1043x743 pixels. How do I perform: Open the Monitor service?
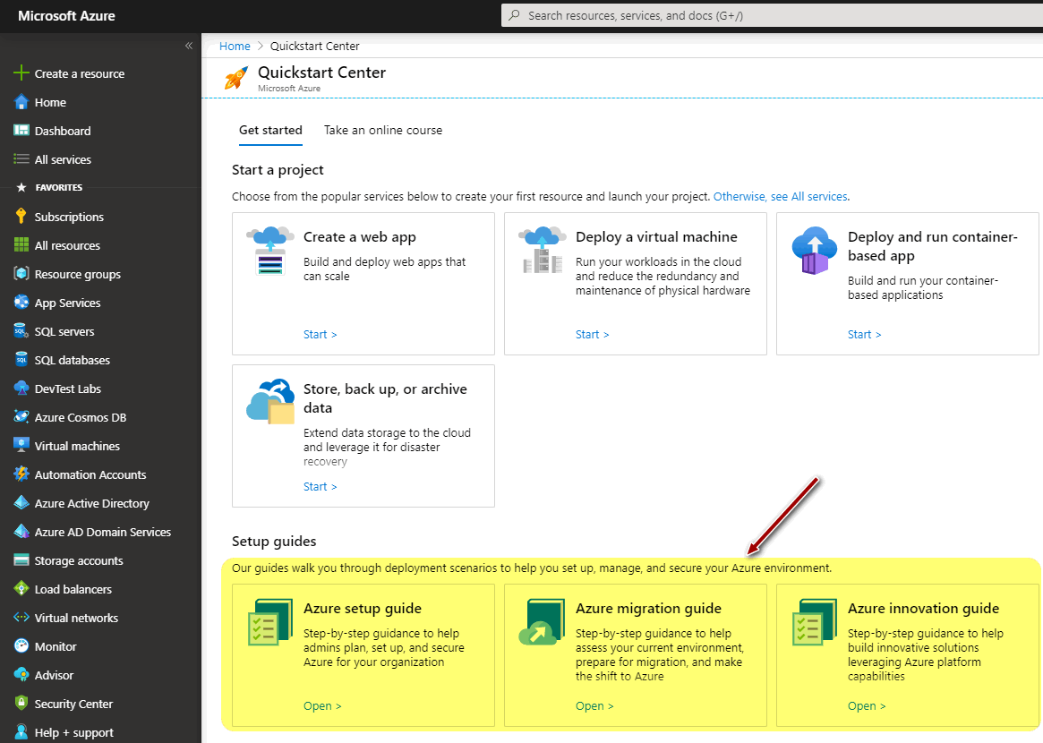click(x=61, y=645)
